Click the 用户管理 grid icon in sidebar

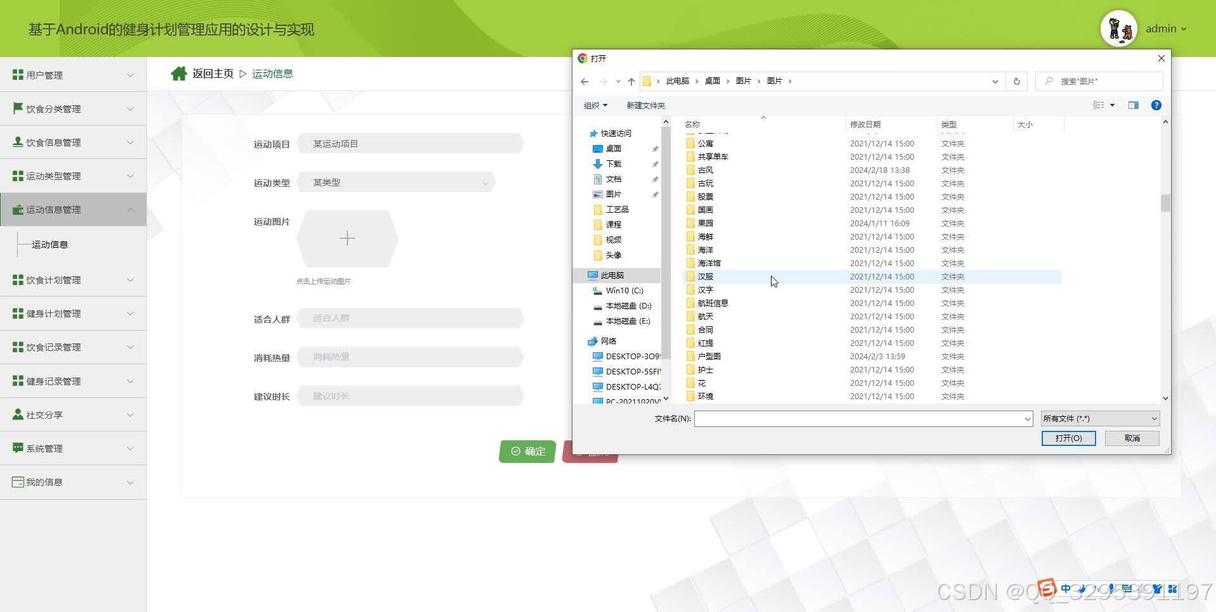click(18, 75)
